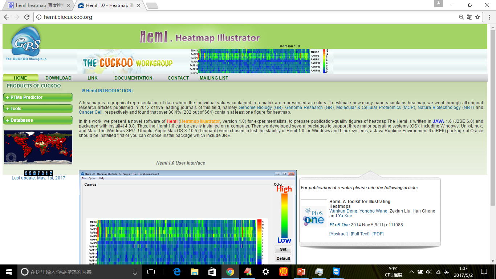
Task: Click the PLoS One citation text link
Action: click(340, 225)
